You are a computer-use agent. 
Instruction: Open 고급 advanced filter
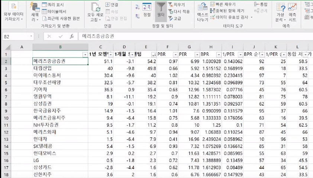[175, 19]
